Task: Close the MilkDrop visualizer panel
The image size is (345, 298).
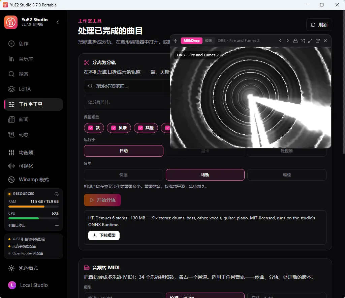Action: (325, 41)
